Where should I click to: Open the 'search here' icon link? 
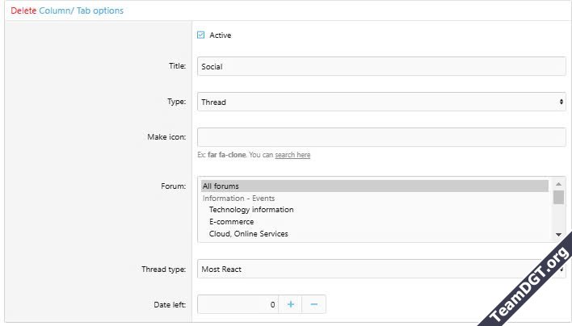292,155
